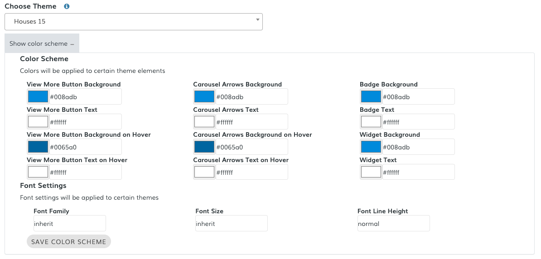Pick Carousel Arrows Background on Hover swatch

[x=204, y=147]
